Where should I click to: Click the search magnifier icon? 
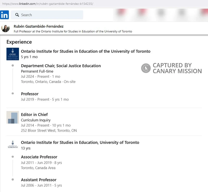pyautogui.click(x=17, y=15)
